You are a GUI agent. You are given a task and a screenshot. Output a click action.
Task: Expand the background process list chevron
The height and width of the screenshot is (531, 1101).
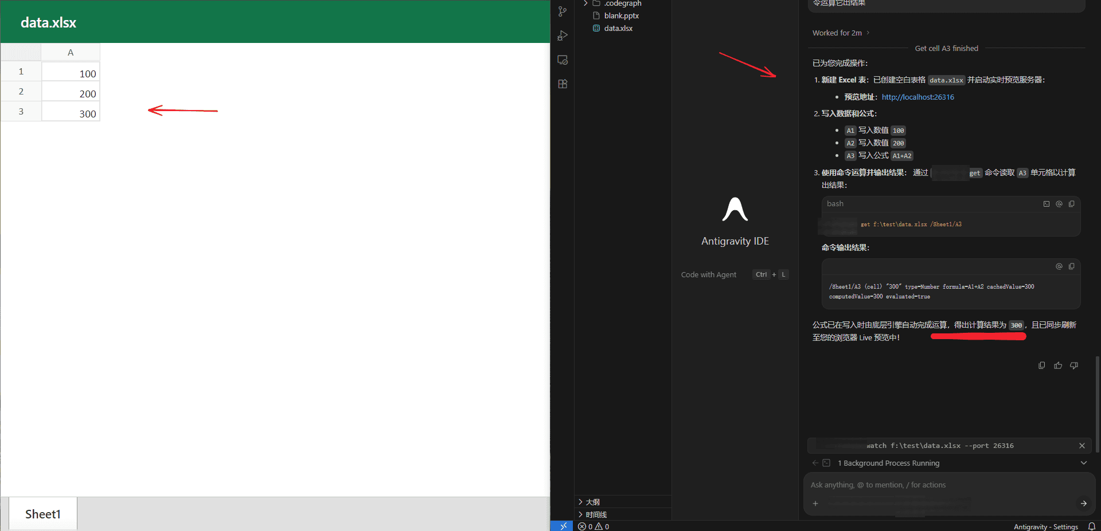(x=1084, y=463)
